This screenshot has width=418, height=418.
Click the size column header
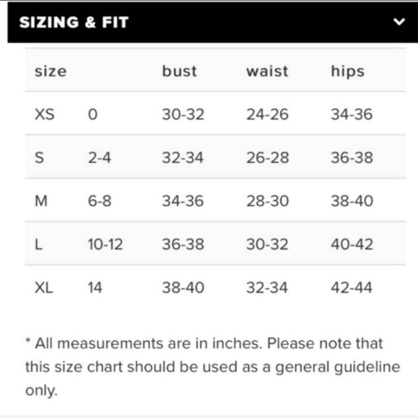pyautogui.click(x=50, y=71)
